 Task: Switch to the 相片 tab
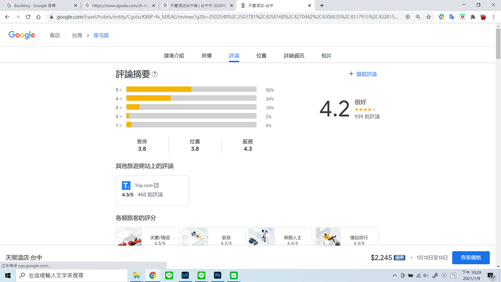point(326,55)
